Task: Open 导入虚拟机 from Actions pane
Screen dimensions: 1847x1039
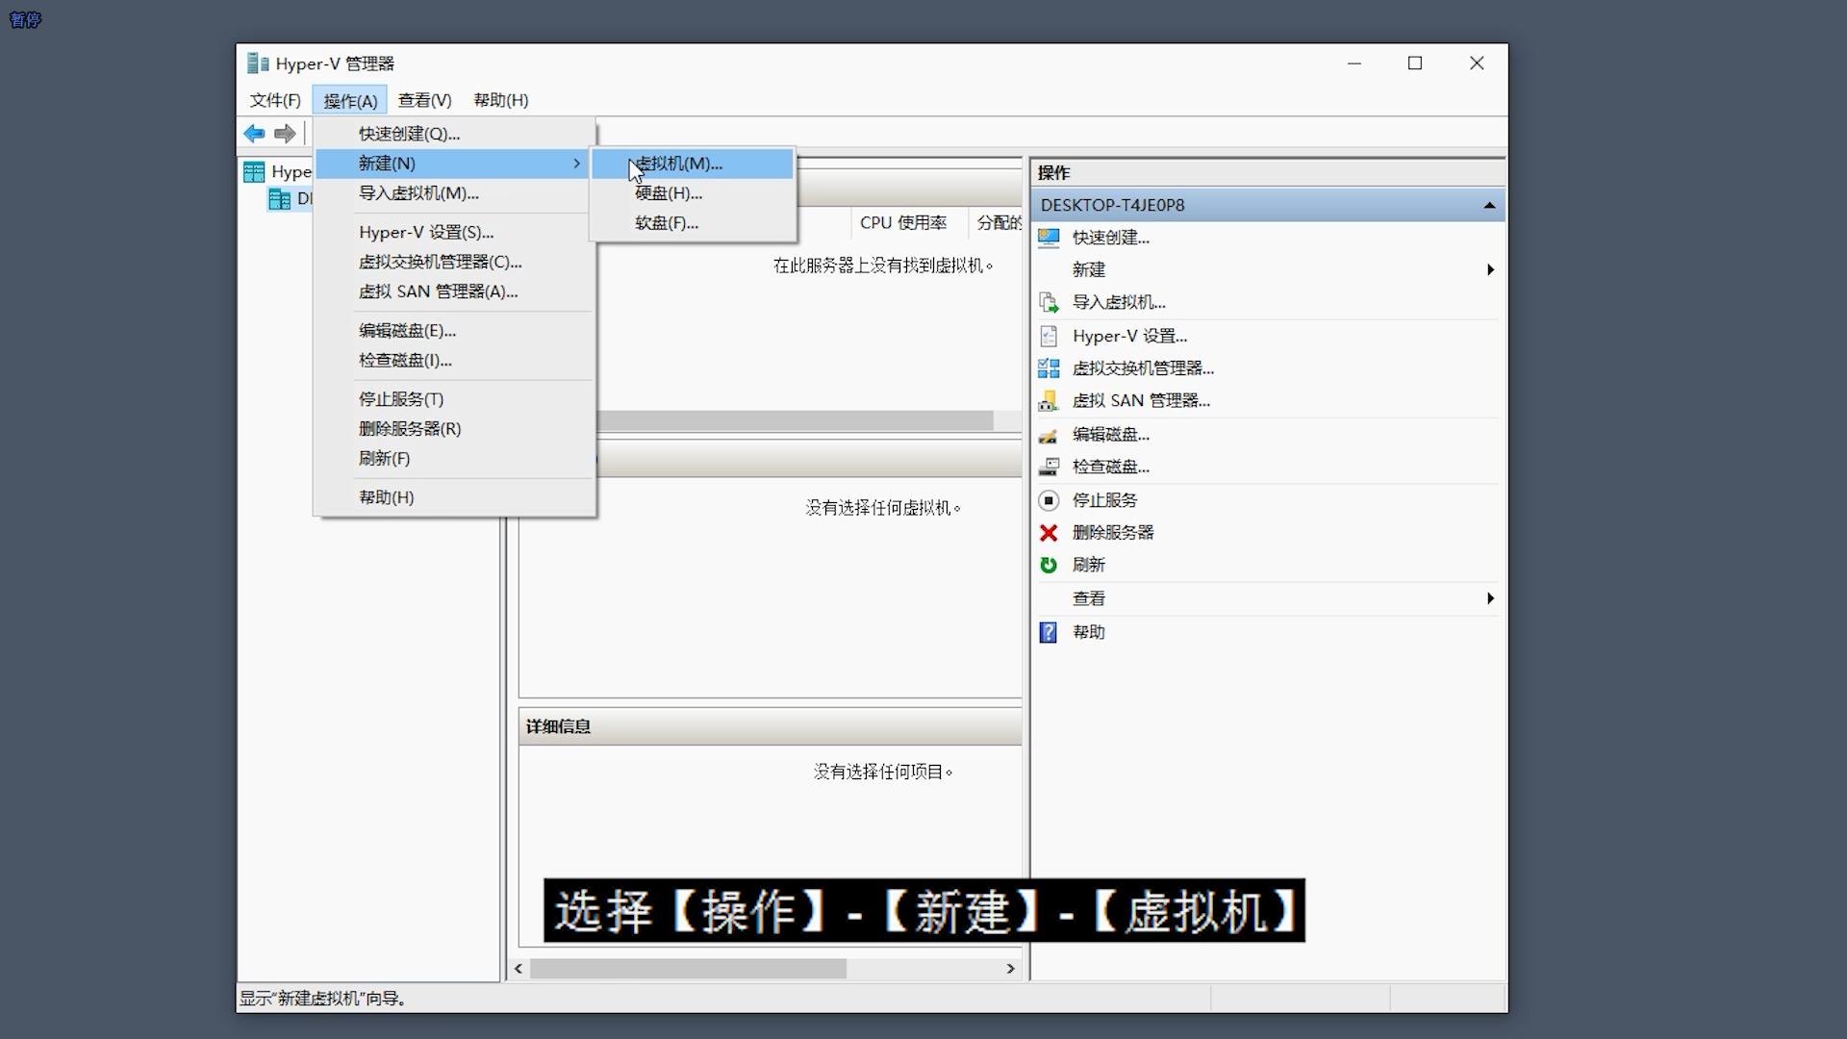Action: [1048, 301]
